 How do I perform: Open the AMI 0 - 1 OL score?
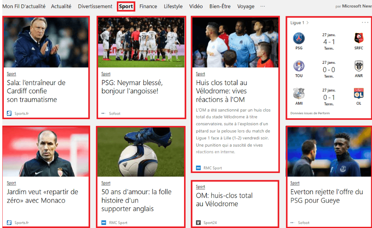pyautogui.click(x=329, y=97)
